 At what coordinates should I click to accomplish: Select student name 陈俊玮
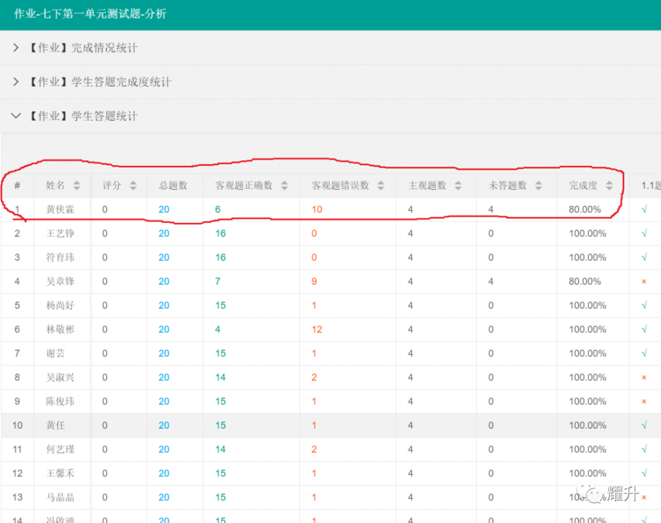click(60, 402)
